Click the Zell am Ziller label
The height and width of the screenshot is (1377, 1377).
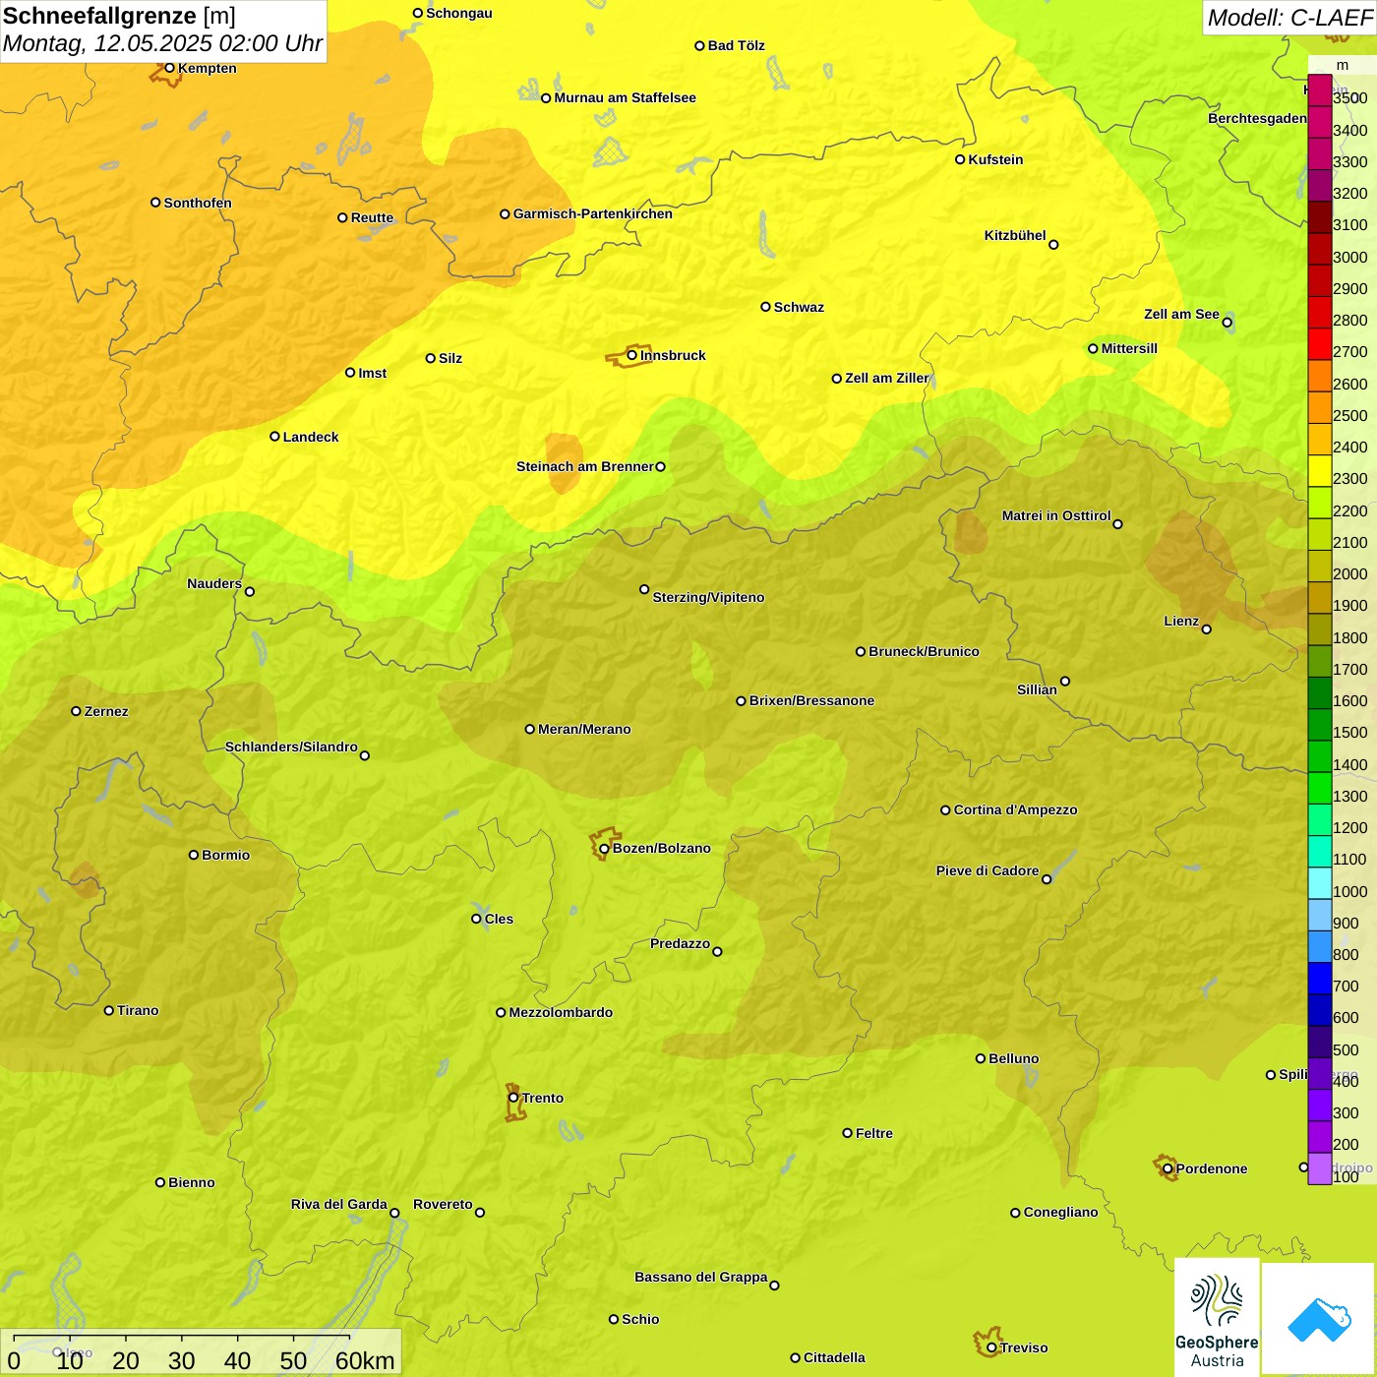[886, 378]
